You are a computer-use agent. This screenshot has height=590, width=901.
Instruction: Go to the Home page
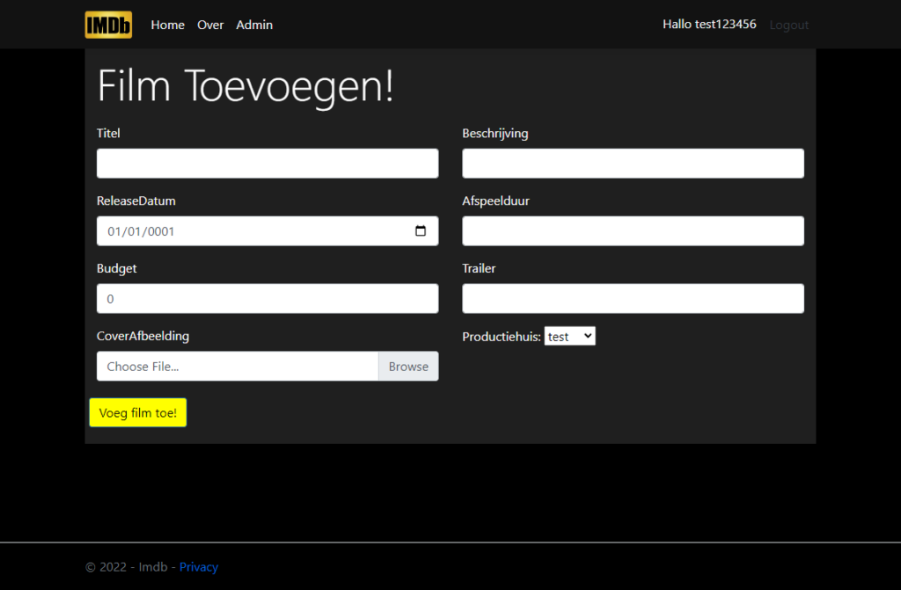[168, 25]
